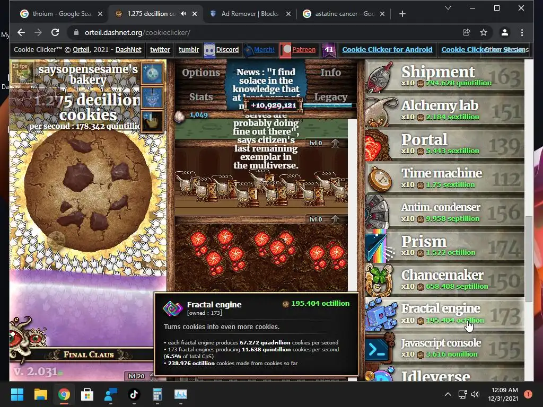Open a new browser tab
Image resolution: width=543 pixels, height=407 pixels.
(402, 14)
